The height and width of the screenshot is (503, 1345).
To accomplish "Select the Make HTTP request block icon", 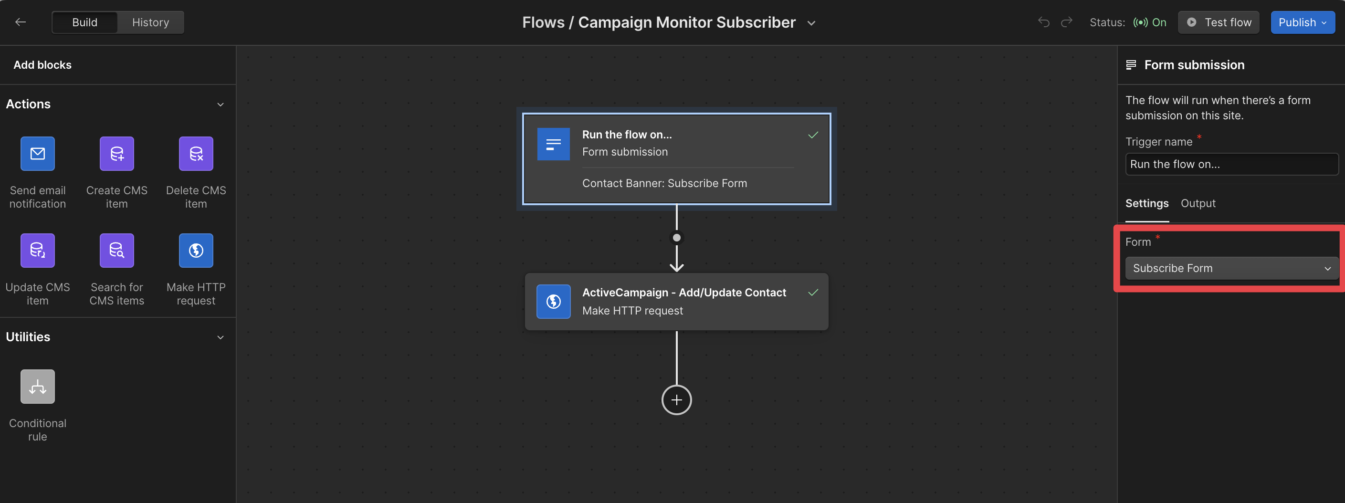I will click(196, 250).
